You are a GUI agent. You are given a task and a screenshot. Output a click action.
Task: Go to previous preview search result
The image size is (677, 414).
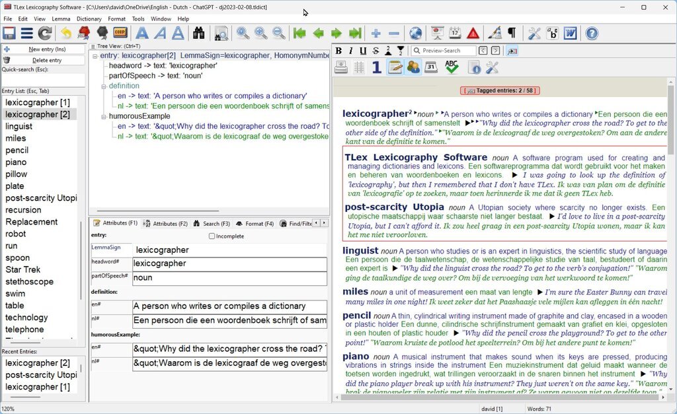click(483, 51)
